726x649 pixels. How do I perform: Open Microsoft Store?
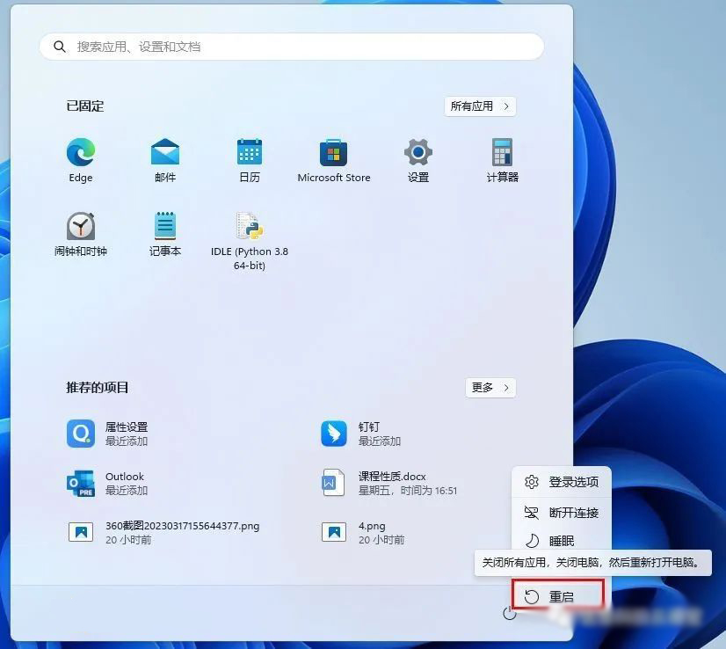click(x=334, y=160)
